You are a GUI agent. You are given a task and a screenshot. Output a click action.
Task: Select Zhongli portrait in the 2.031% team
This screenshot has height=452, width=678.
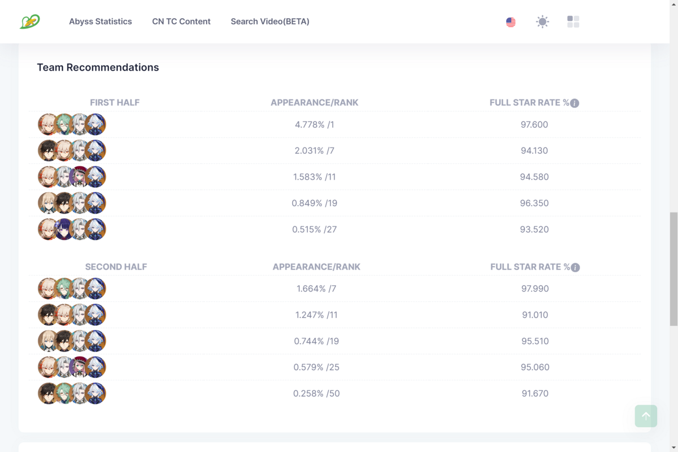click(49, 151)
